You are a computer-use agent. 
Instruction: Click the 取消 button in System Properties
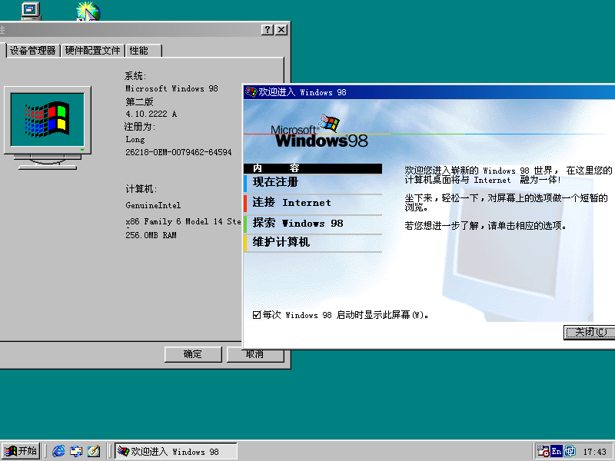255,355
